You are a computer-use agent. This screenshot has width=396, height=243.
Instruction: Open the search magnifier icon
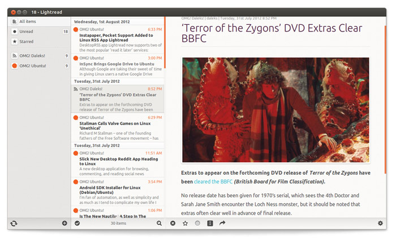point(160,224)
